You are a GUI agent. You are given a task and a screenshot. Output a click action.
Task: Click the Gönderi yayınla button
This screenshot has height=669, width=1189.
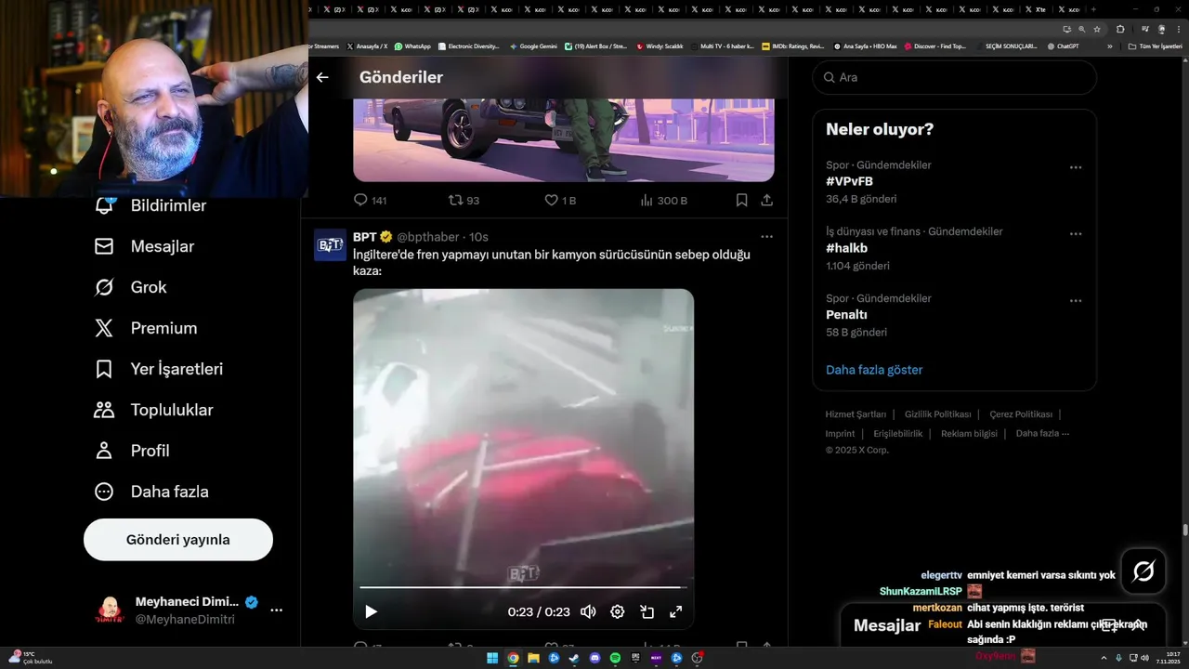pos(178,540)
